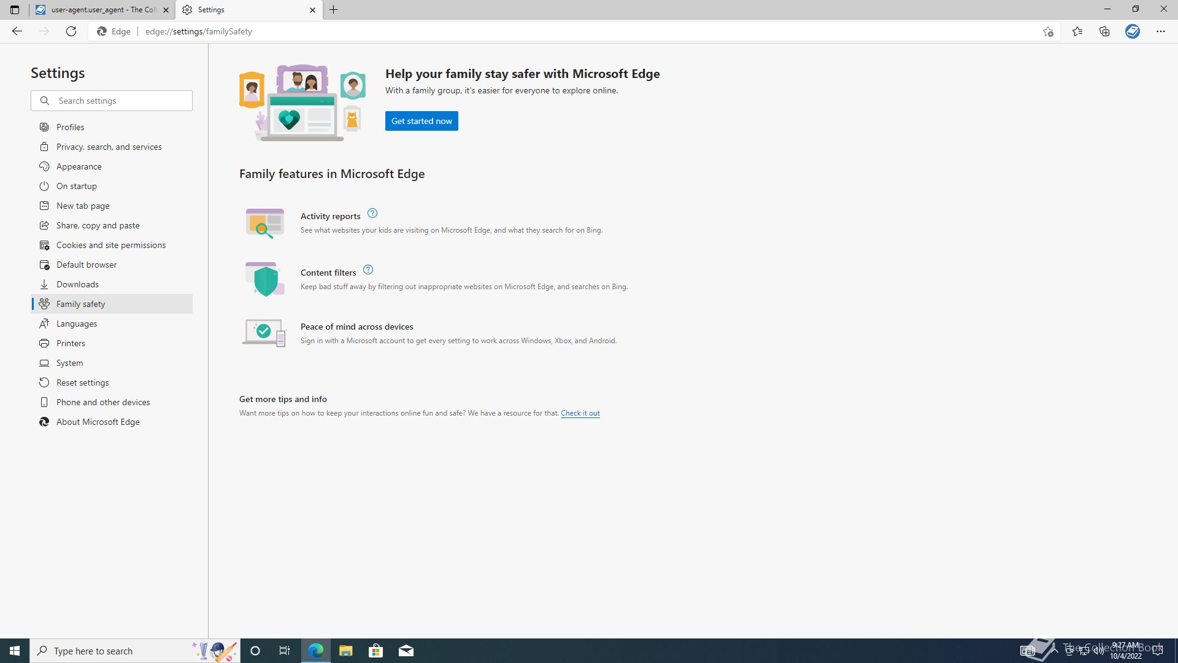1178x663 pixels.
Task: Open Cookies and site permissions
Action: [x=112, y=245]
